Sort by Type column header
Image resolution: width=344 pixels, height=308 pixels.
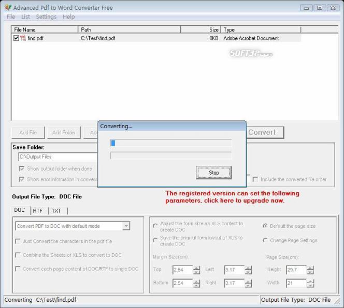[261, 29]
